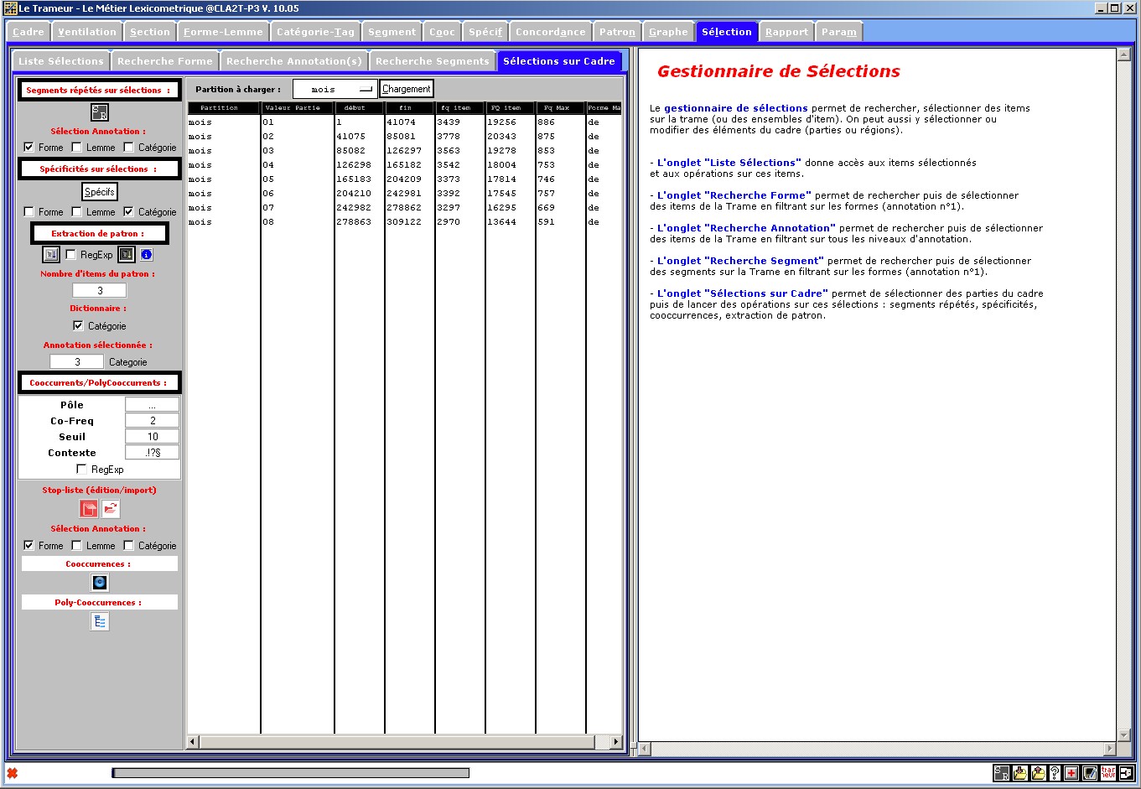Enable RegExp in Extraction de patron
The width and height of the screenshot is (1141, 789).
70,254
